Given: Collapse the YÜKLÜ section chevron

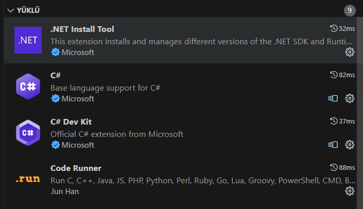Looking at the screenshot, I should point(10,10).
